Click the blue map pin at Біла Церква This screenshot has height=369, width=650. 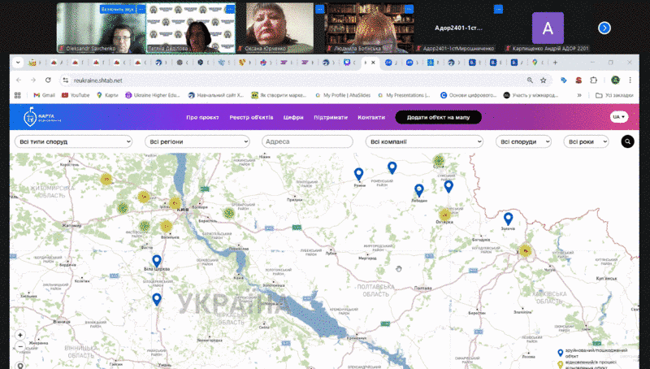[x=157, y=262]
